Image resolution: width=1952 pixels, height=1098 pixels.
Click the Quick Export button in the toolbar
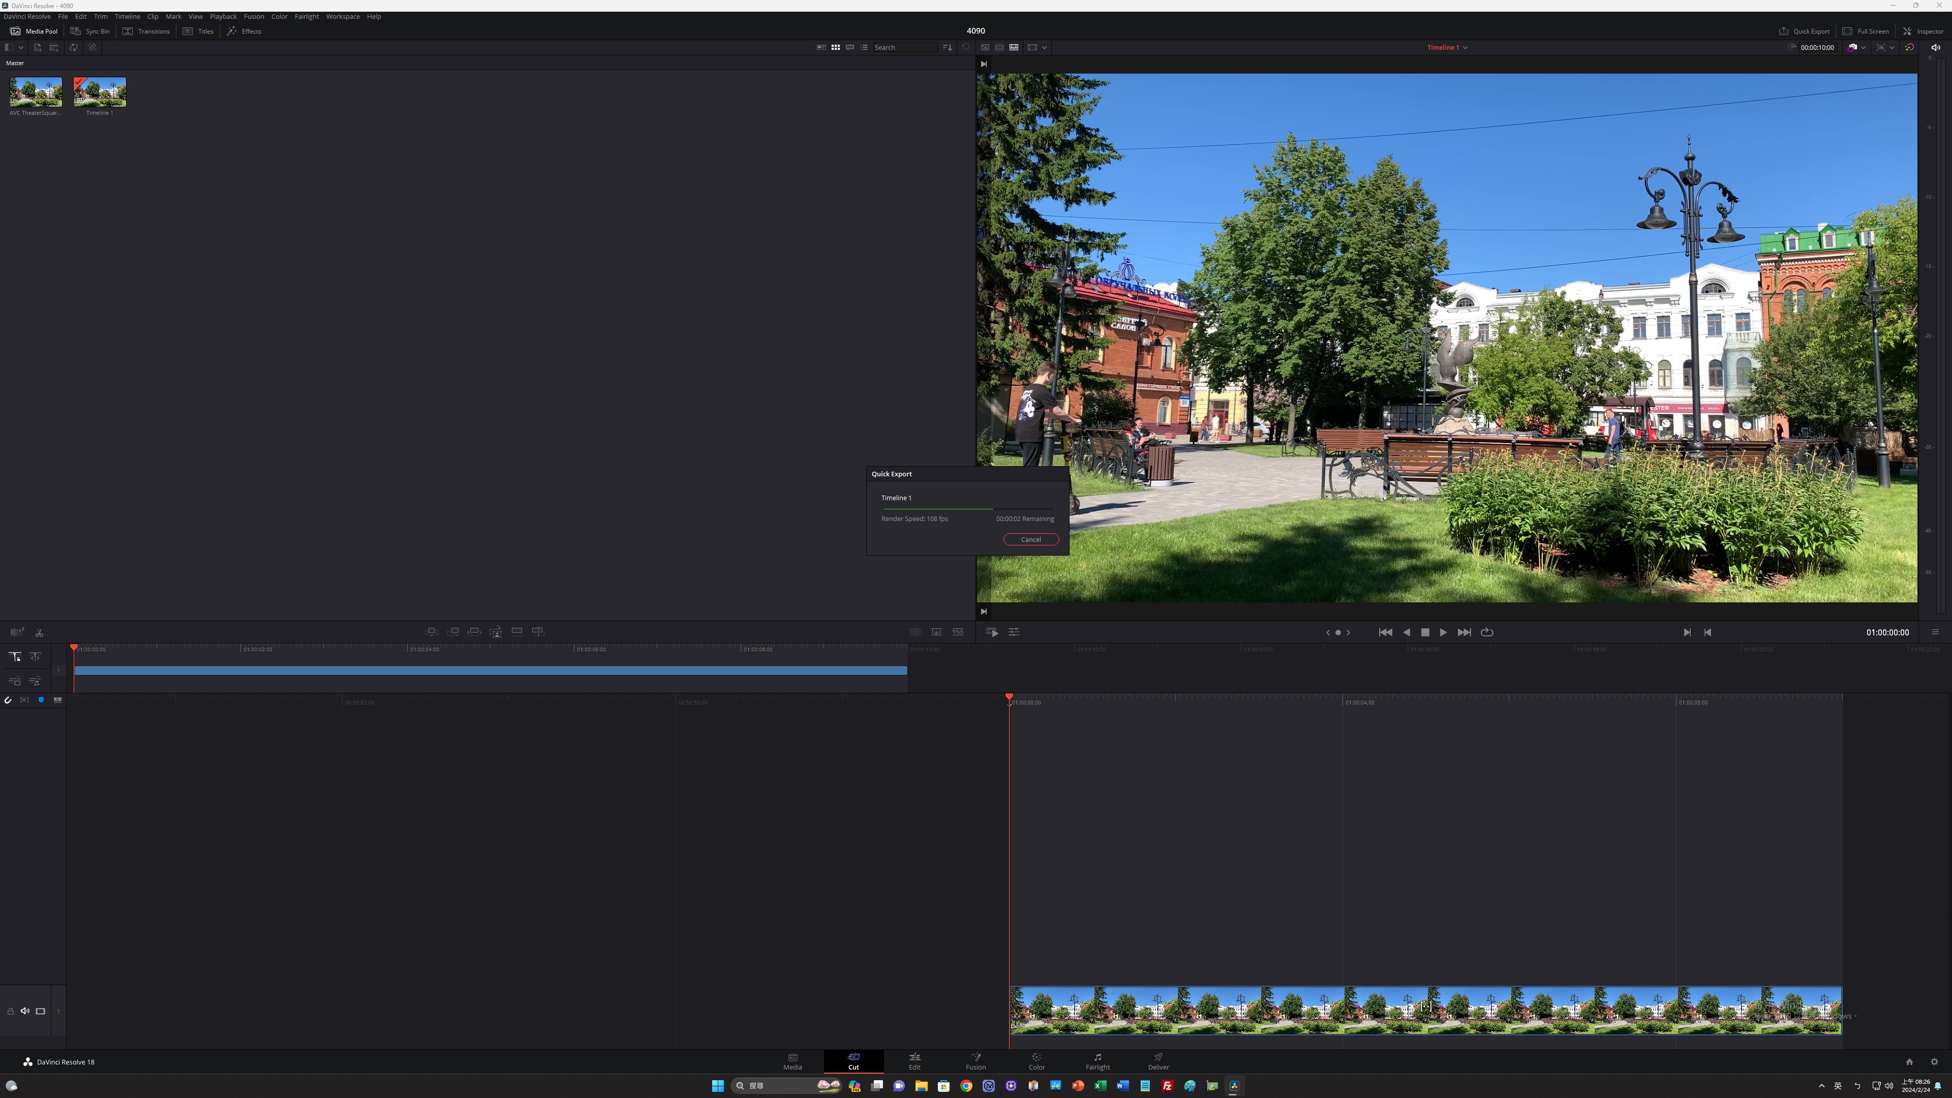click(x=1804, y=31)
